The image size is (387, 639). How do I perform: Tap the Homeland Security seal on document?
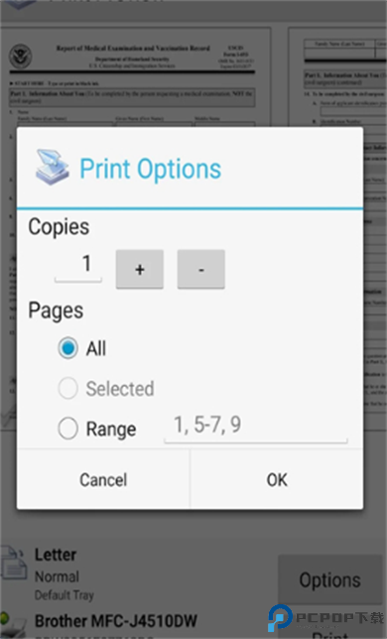pos(21,57)
